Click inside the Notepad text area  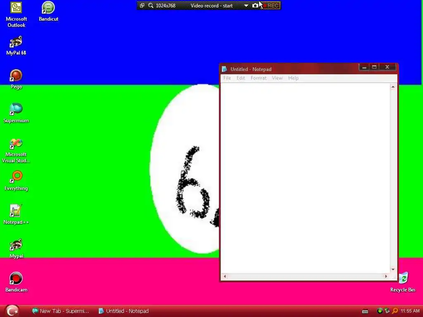[305, 178]
